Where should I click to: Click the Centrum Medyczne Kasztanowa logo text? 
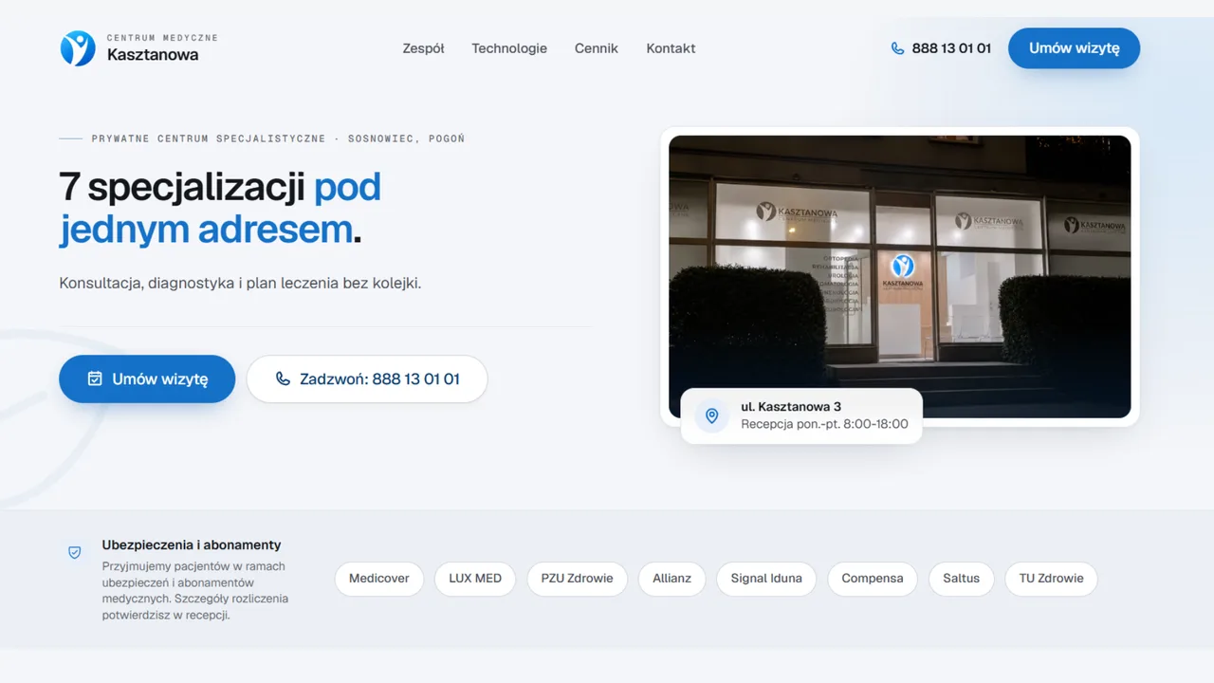coord(162,48)
